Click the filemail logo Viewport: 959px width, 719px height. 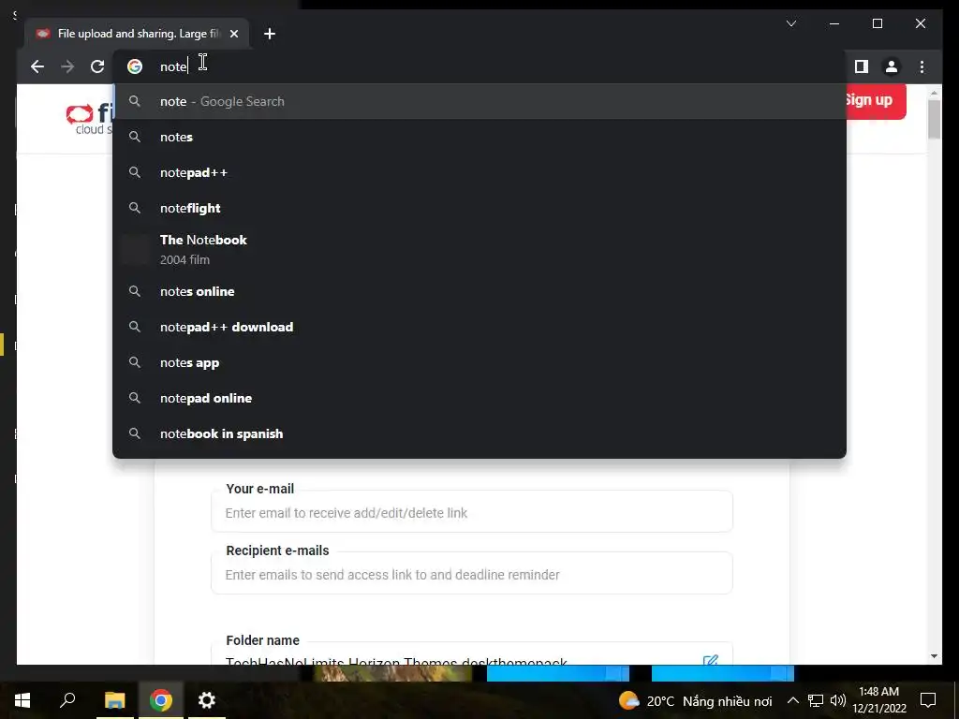pyautogui.click(x=89, y=119)
